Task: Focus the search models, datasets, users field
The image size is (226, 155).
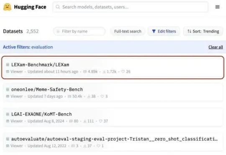Action: coord(130,7)
